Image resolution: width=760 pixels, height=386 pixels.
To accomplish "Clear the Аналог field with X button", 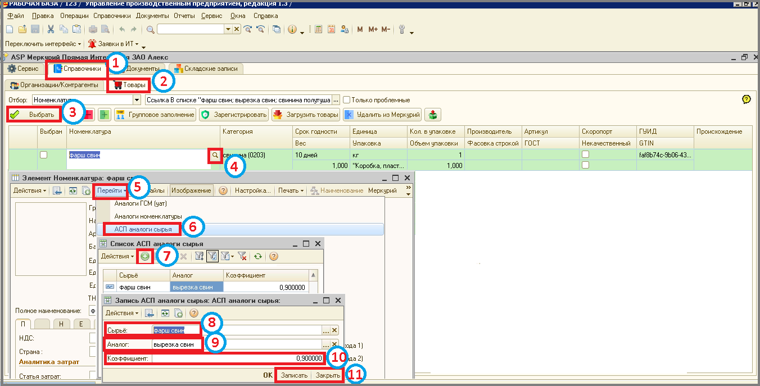I will [334, 344].
